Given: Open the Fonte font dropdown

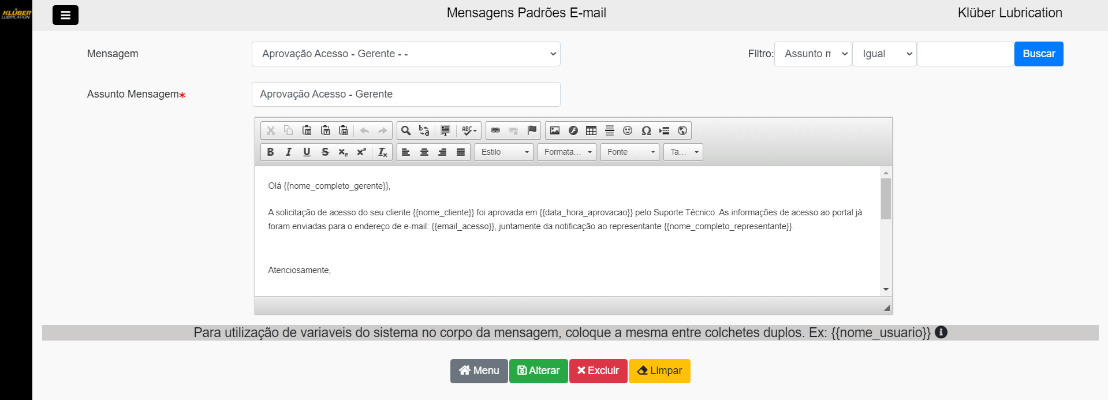Looking at the screenshot, I should click(x=630, y=152).
